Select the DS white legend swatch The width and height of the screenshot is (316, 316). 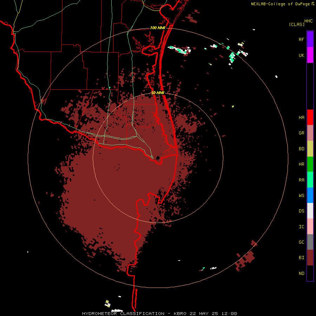click(x=310, y=211)
